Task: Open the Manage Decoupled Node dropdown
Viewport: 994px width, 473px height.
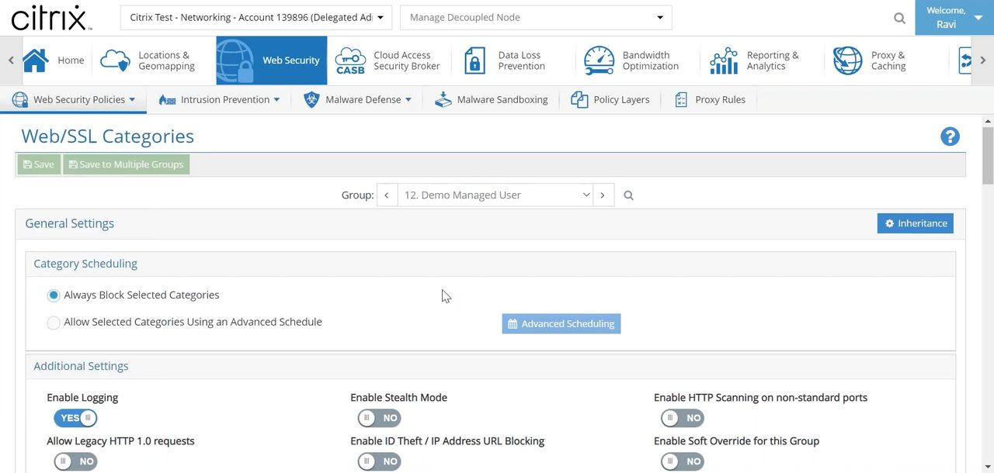Action: click(536, 18)
